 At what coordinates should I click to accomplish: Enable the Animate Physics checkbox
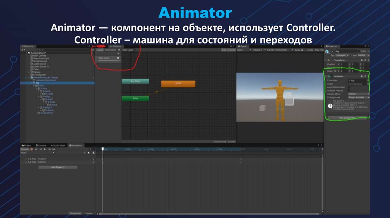tap(349, 91)
